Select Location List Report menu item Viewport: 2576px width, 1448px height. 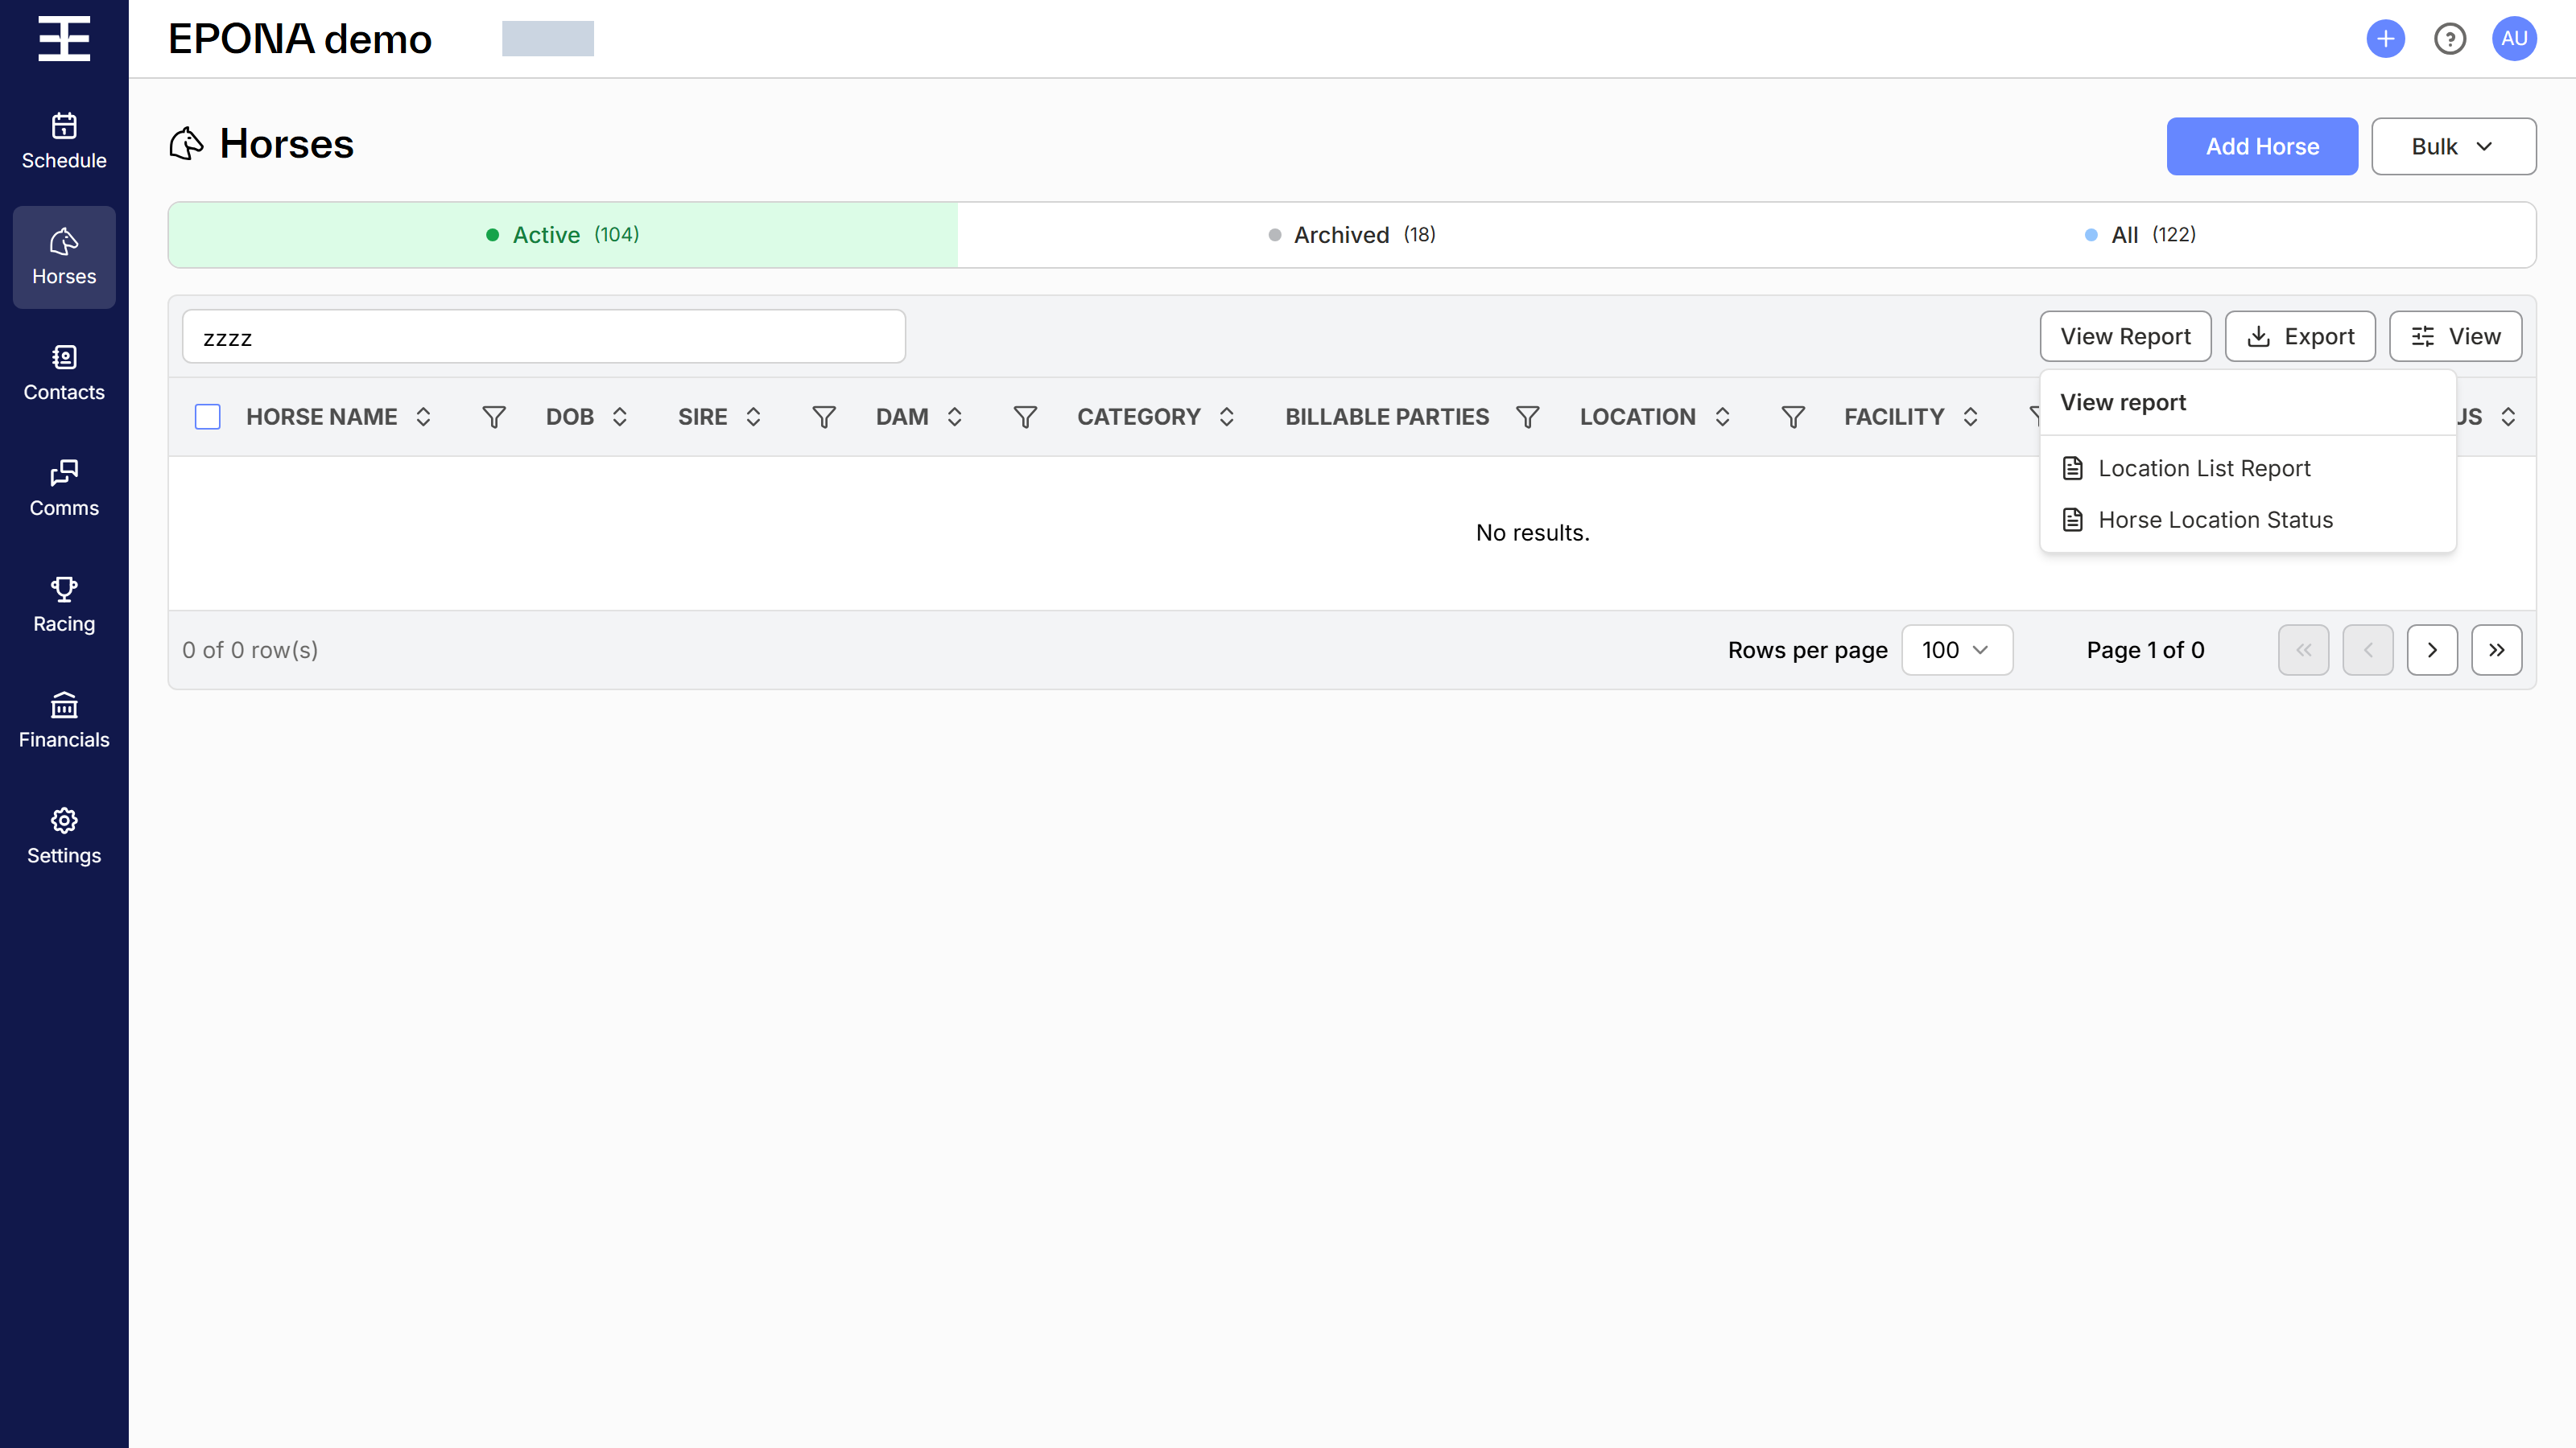click(2247, 469)
